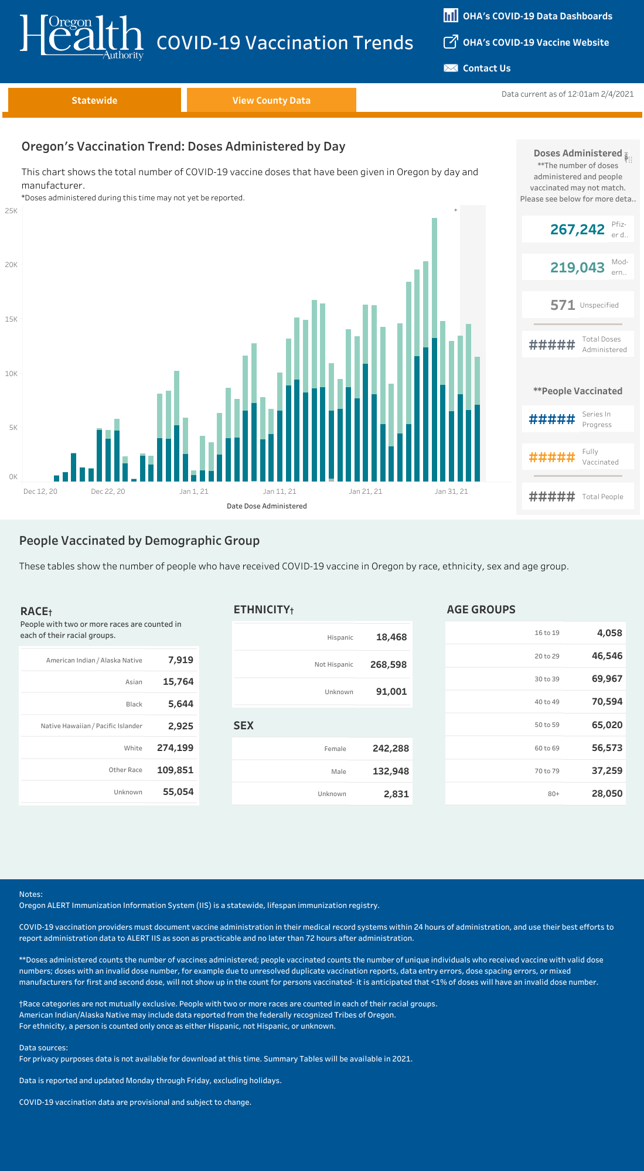Select the Total People card
Image resolution: width=644 pixels, height=1171 pixels.
tap(577, 496)
